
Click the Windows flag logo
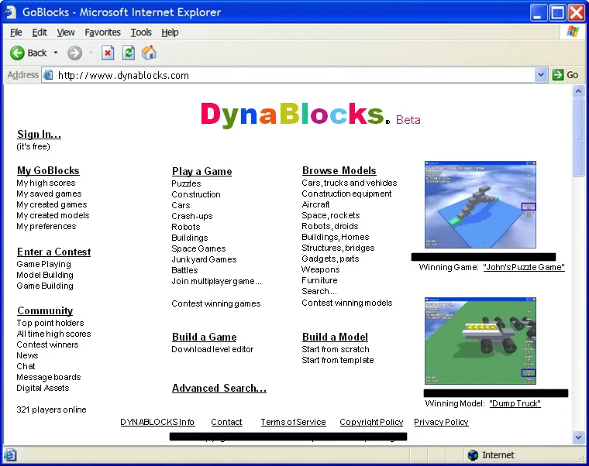tap(573, 32)
